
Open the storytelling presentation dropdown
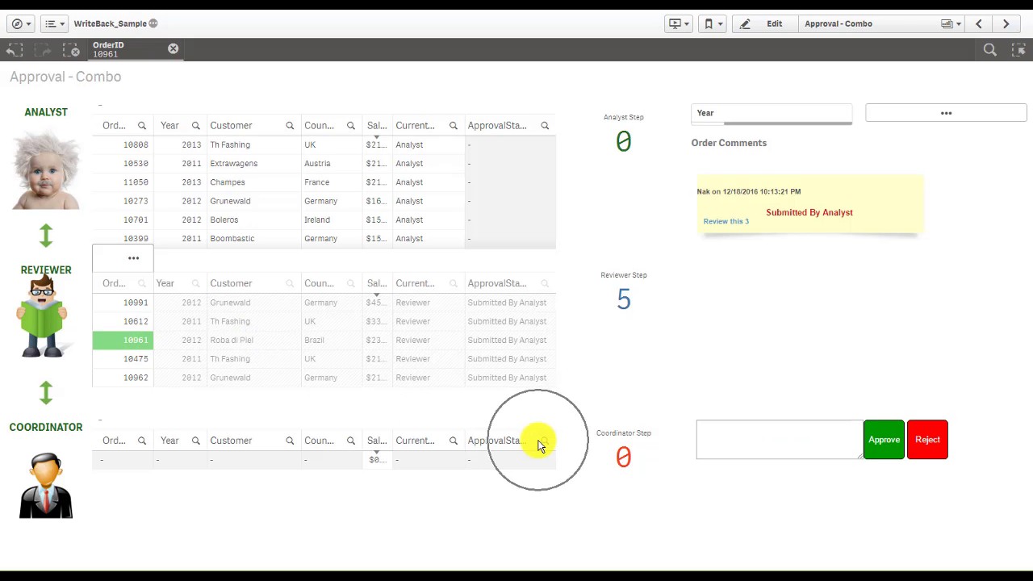click(679, 23)
